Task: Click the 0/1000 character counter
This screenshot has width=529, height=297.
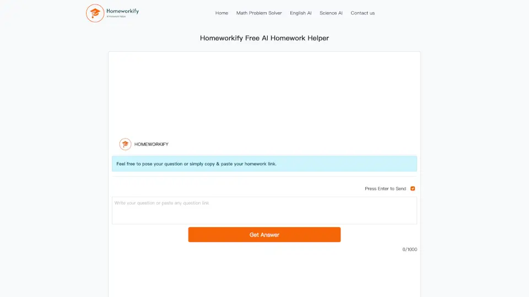Action: pyautogui.click(x=409, y=250)
